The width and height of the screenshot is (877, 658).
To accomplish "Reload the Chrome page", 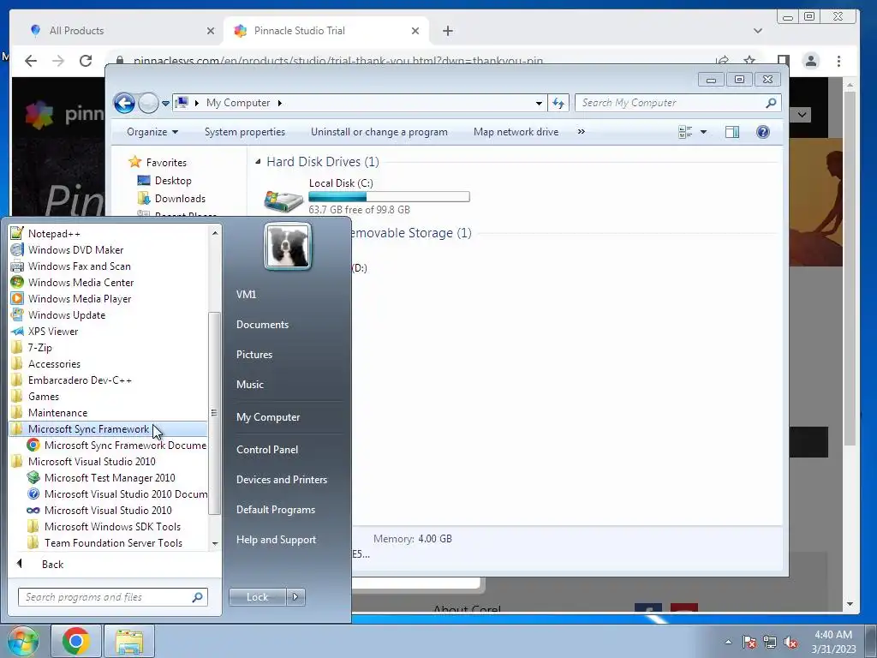I will pos(86,61).
